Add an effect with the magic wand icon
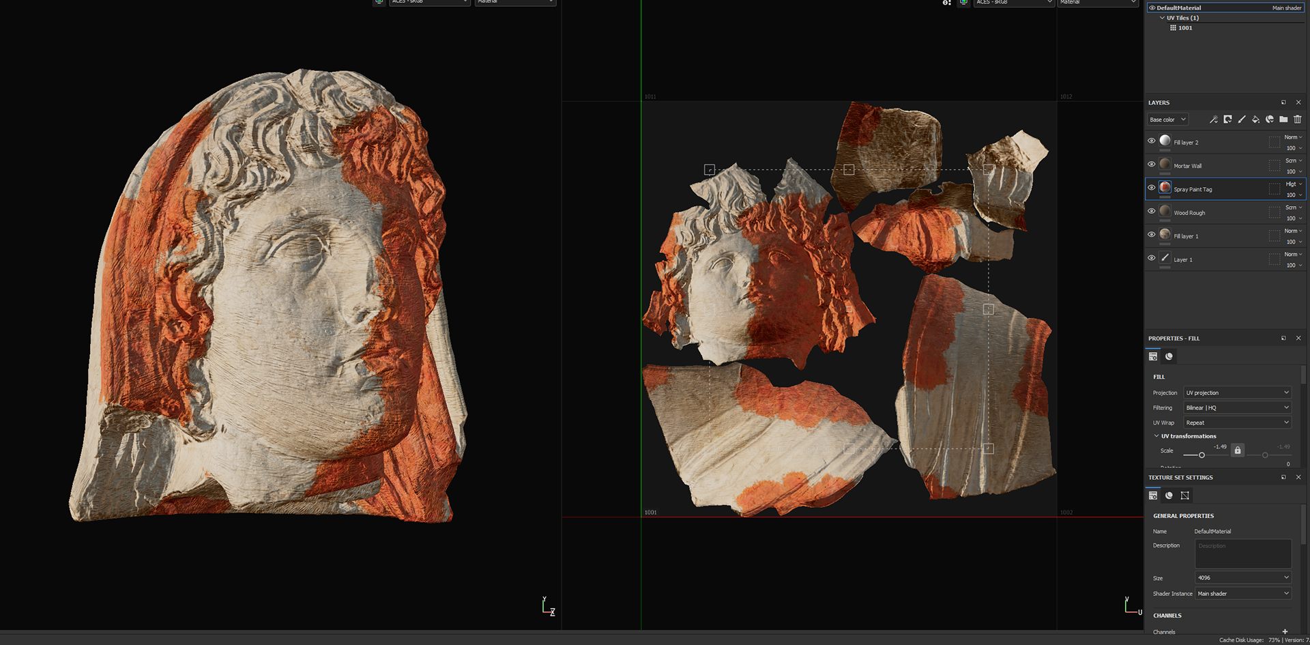Viewport: 1310px width, 645px height. (1213, 119)
